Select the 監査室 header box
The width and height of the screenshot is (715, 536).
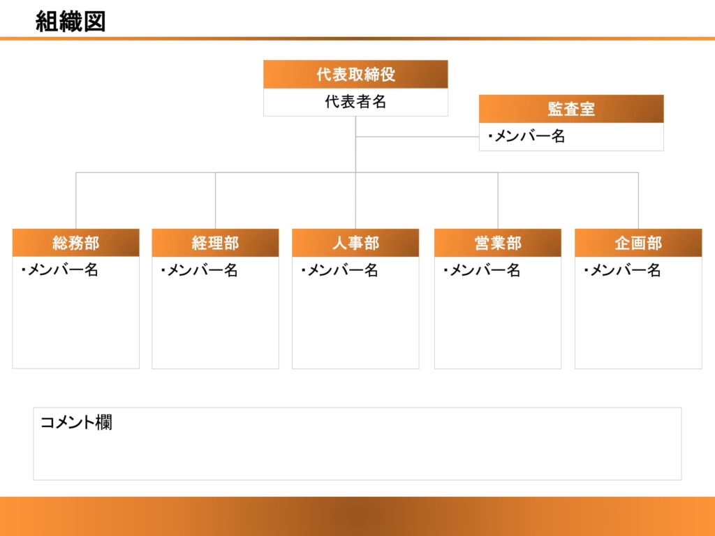point(570,109)
